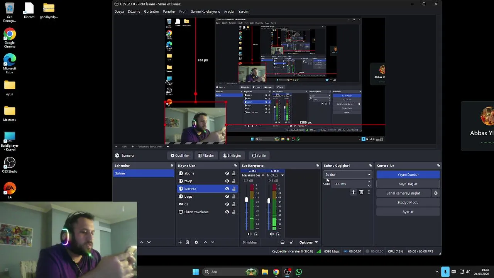Viewport: 494px width, 278px height.
Task: Click Yayını Durdur to stop streaming
Action: pyautogui.click(x=408, y=175)
